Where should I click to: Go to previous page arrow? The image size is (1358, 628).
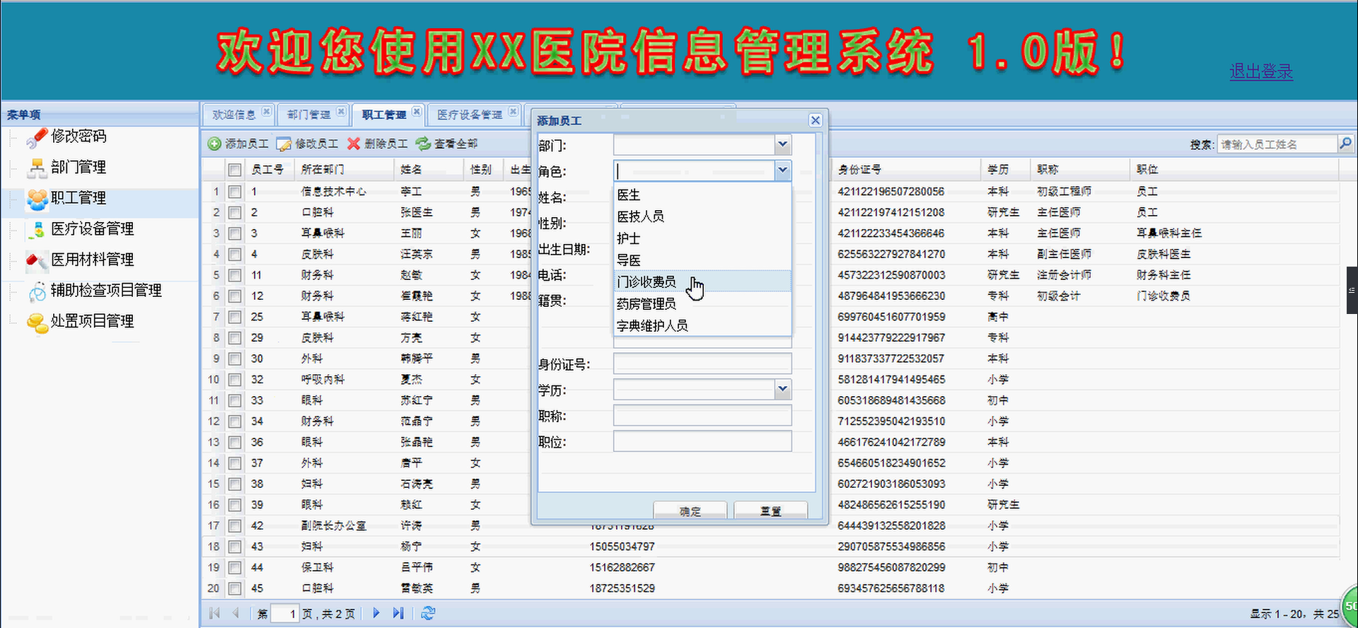(x=236, y=613)
